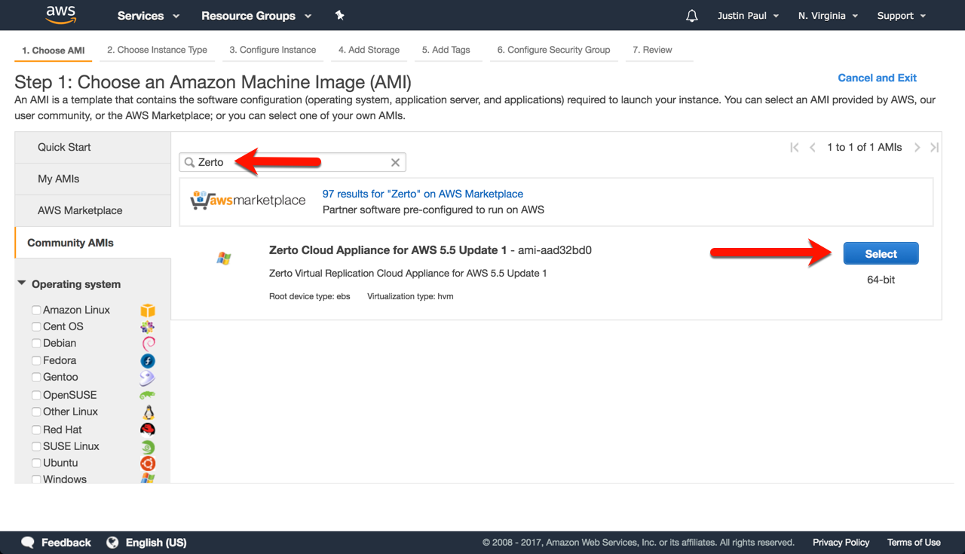Viewport: 965px width, 554px height.
Task: Click the Windows icon beside Zerto Cloud Appliance
Action: pos(224,258)
